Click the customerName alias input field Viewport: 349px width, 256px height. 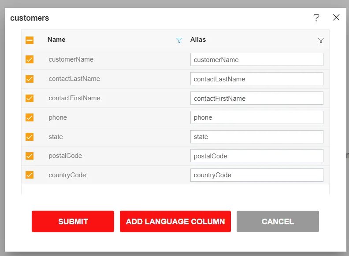pyautogui.click(x=256, y=59)
